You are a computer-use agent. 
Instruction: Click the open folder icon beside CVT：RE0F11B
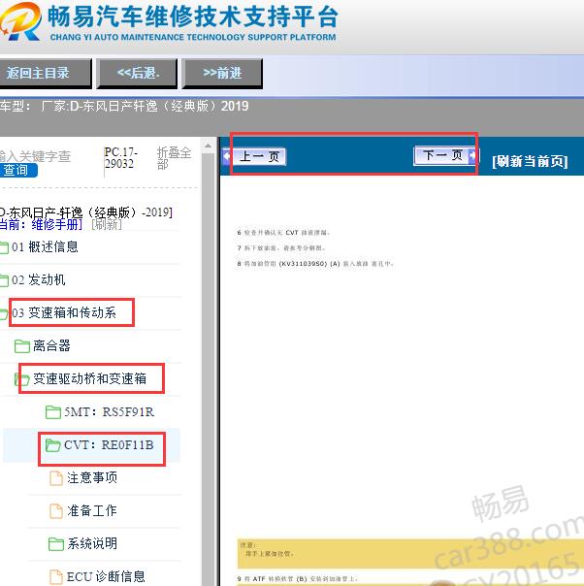pos(52,445)
